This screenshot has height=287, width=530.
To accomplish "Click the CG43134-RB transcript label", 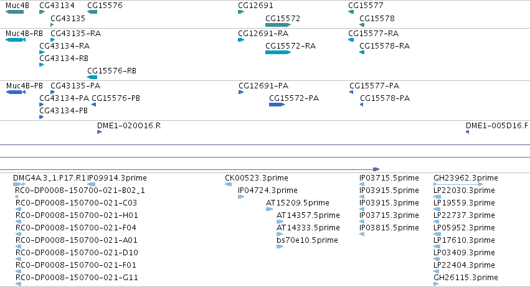I will point(64,59).
